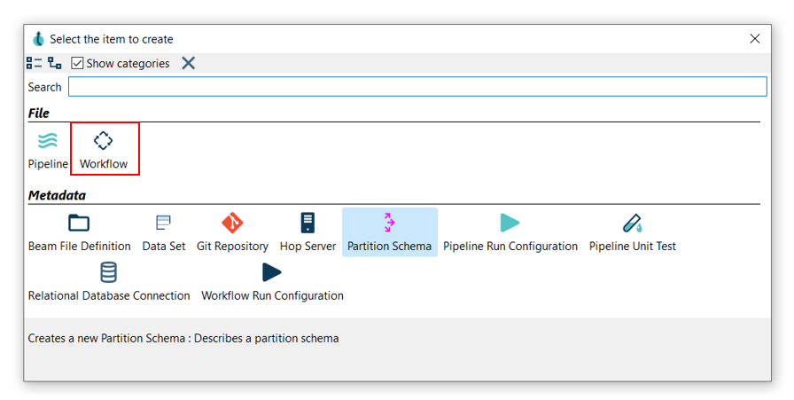Click the tree-structure toolbar icon
This screenshot has height=400, width=794.
click(55, 63)
